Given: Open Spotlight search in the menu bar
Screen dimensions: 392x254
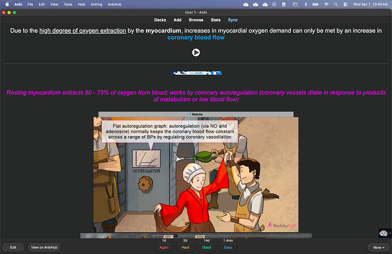Looking at the screenshot, I should click(x=336, y=4).
